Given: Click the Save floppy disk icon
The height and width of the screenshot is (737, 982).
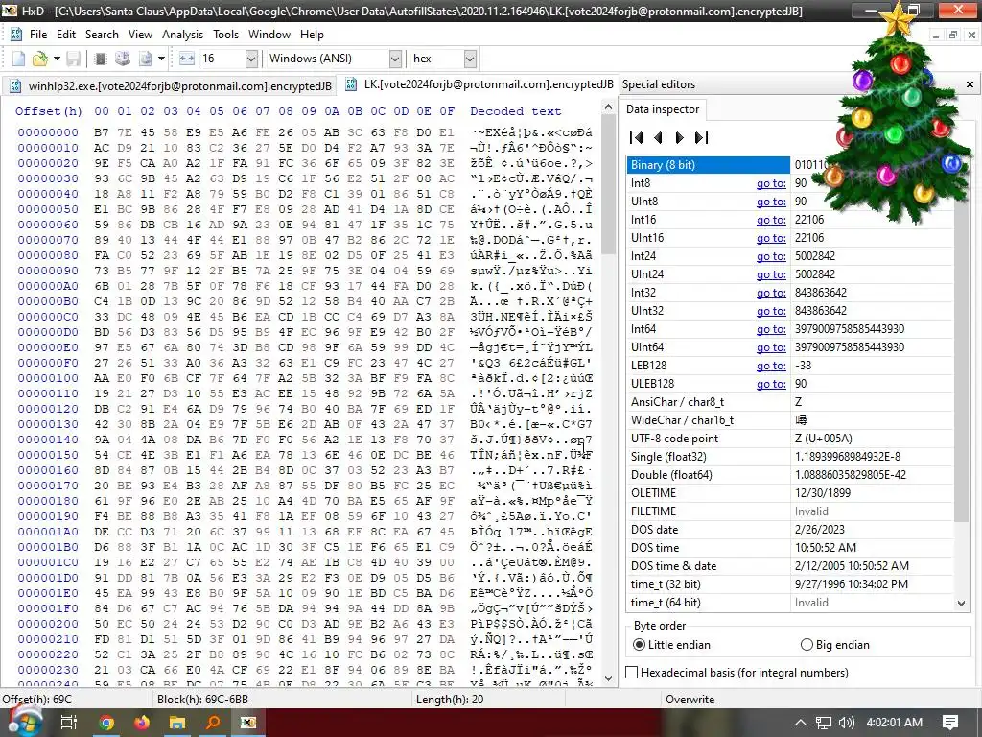Looking at the screenshot, I should point(73,59).
